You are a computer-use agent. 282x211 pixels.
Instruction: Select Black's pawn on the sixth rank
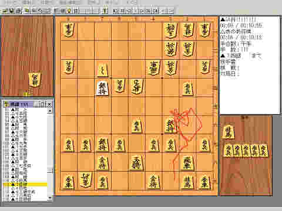pos(136,125)
